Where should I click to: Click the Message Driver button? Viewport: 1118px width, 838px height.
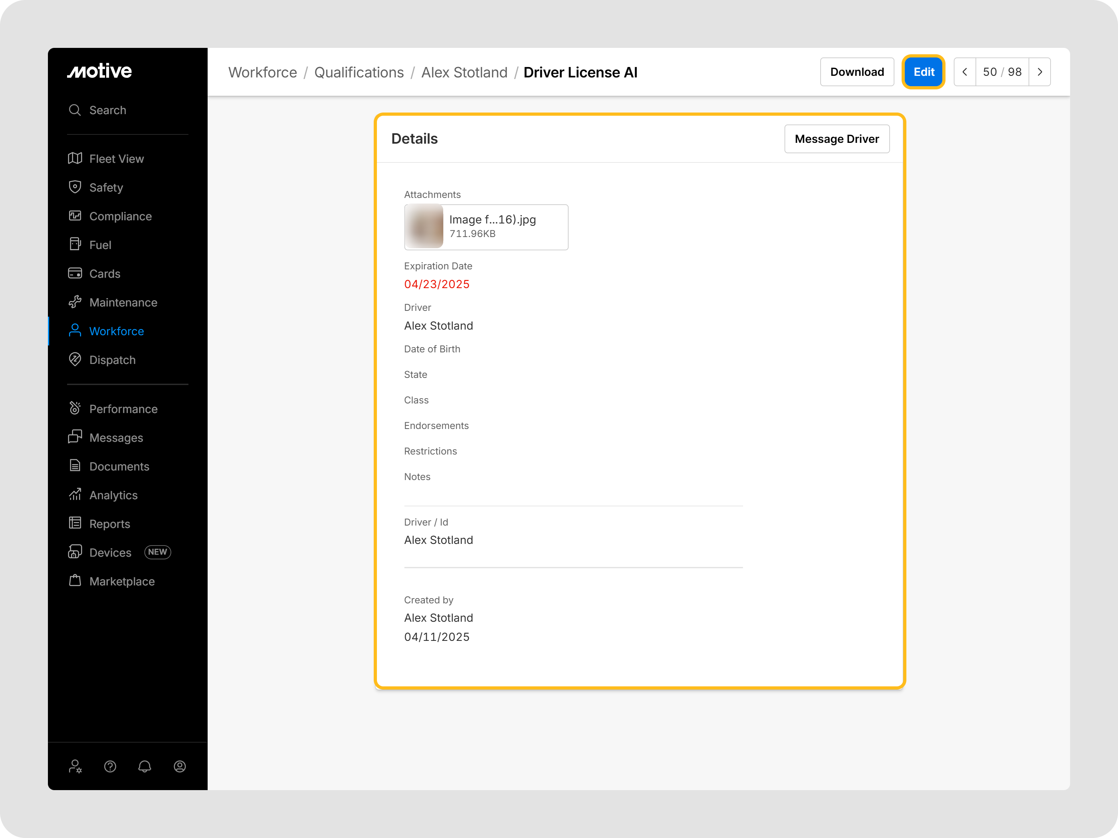pyautogui.click(x=837, y=139)
